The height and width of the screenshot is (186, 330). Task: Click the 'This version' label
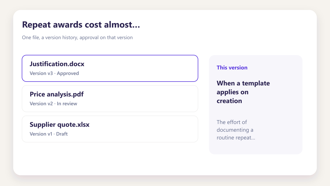(x=232, y=68)
